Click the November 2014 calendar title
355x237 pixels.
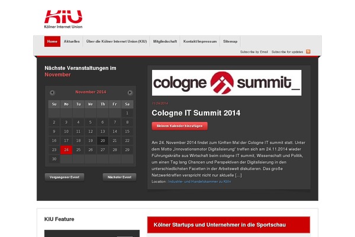(x=91, y=92)
